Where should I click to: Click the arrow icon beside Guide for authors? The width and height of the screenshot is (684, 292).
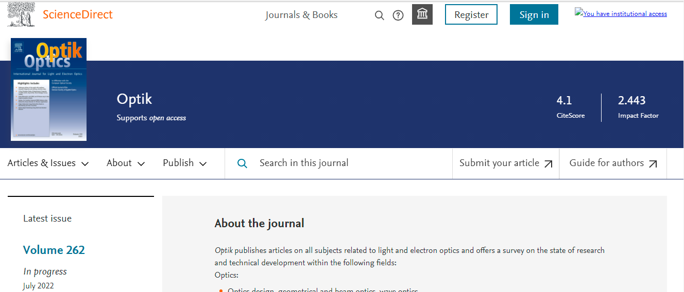[653, 163]
